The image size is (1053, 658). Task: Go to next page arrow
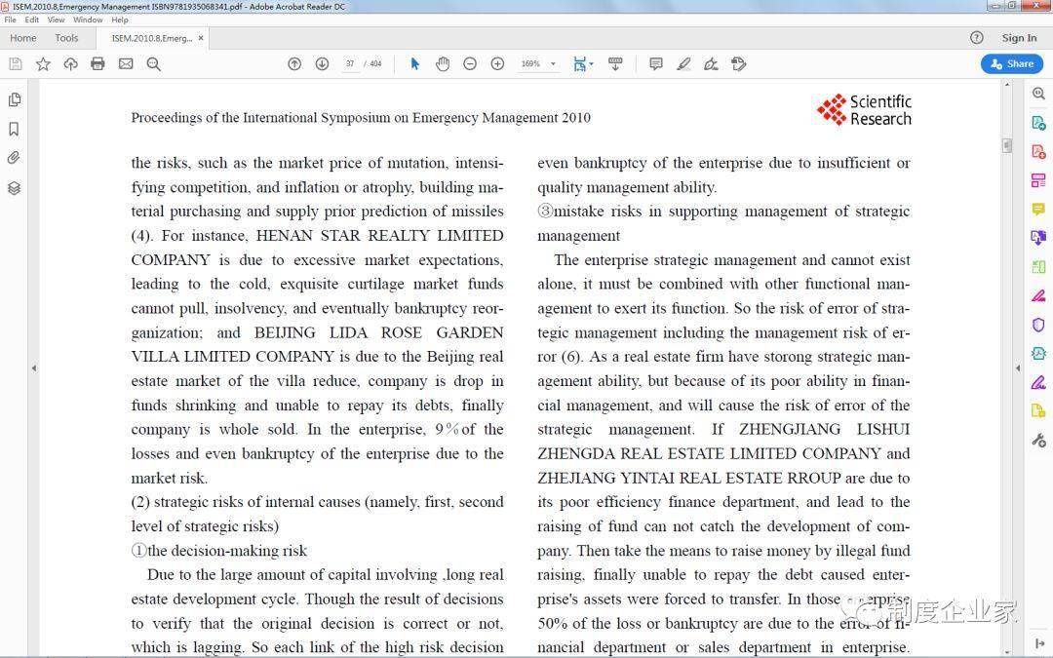[323, 63]
